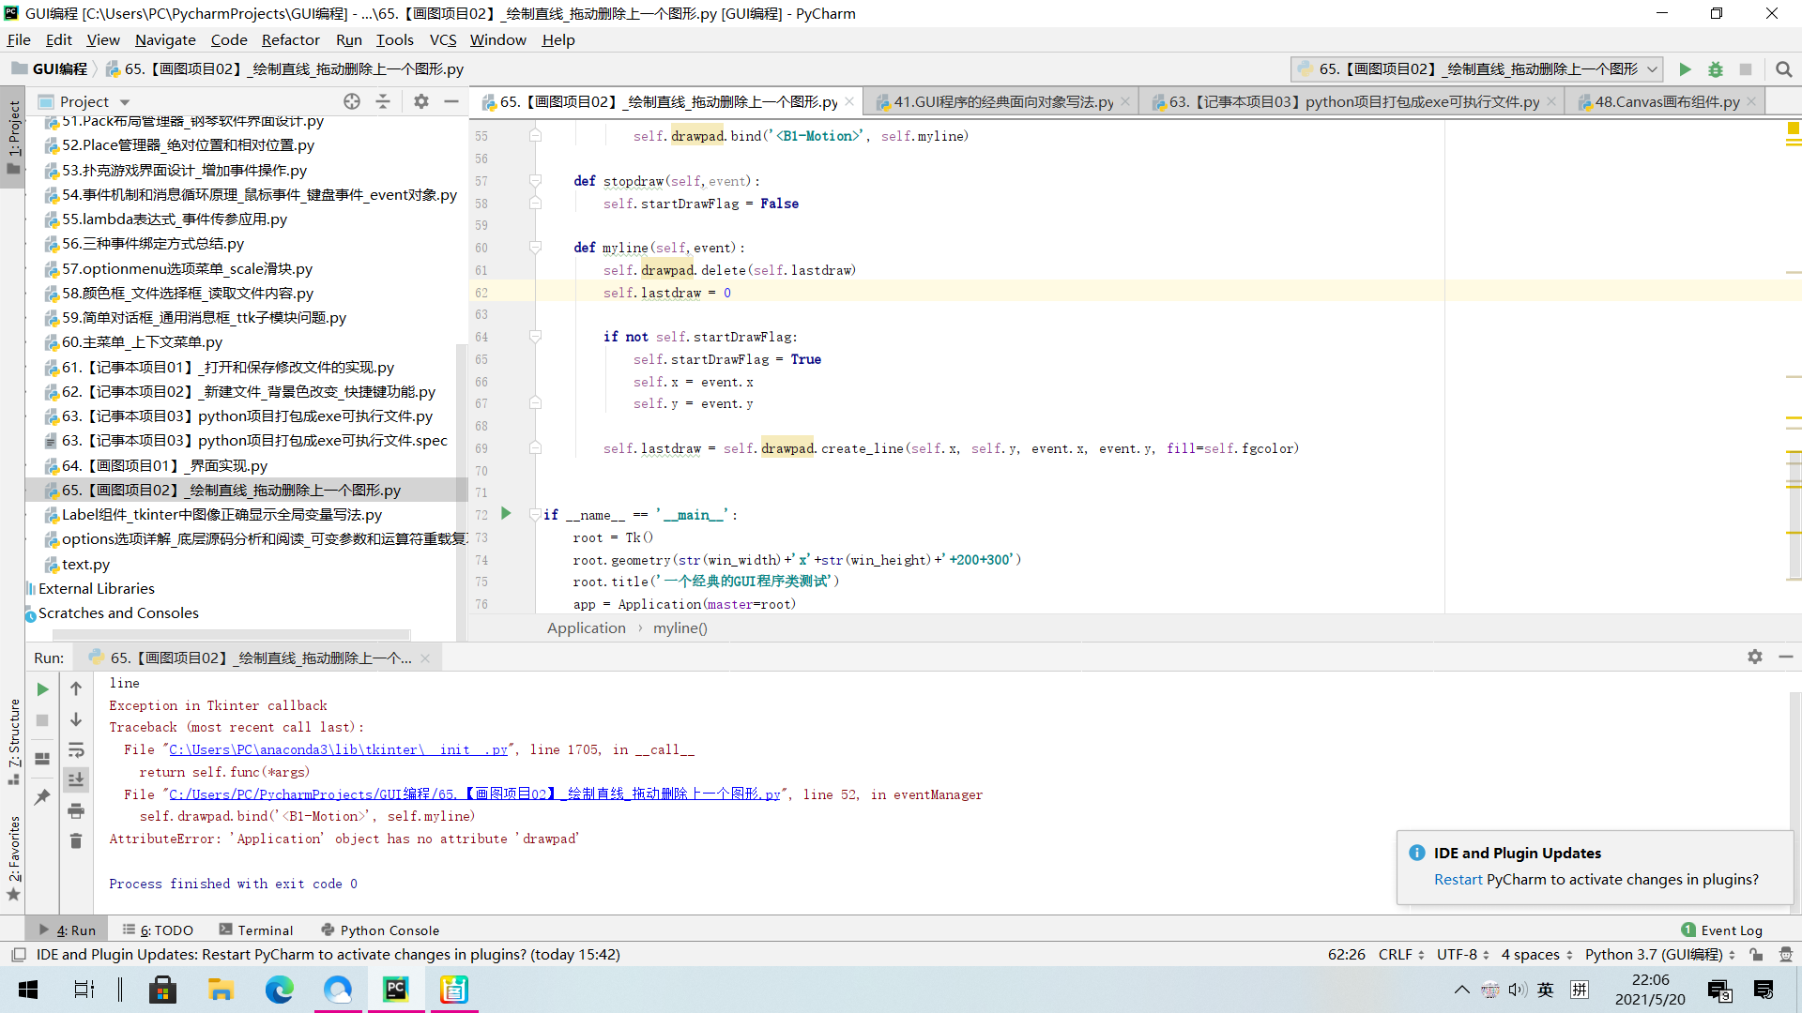Switch Python 3.7 interpreter in status bar
This screenshot has height=1013, width=1802.
click(x=1660, y=955)
